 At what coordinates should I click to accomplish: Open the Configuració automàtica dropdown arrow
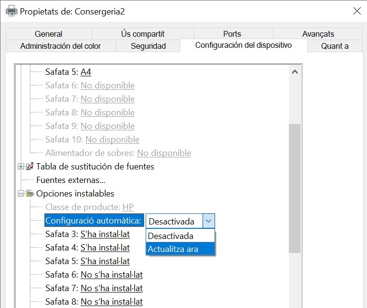click(x=208, y=221)
